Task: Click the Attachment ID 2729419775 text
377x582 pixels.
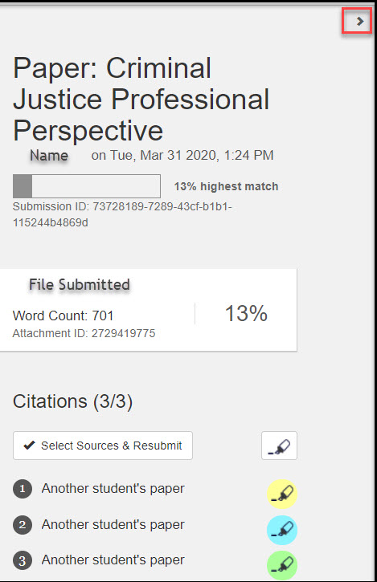Action: tap(84, 333)
